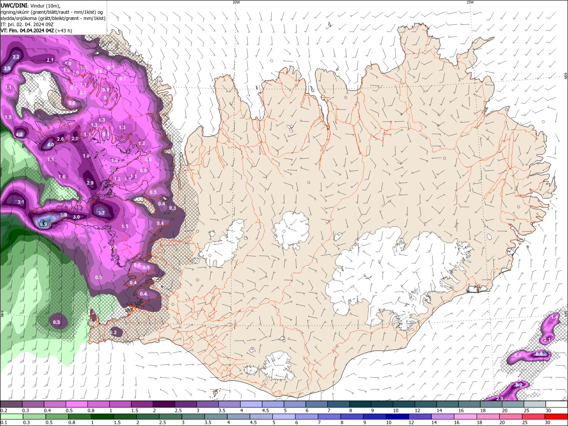568x426 pixels.
Task: Select hot pink rain swatch between 20 and 25
Action: point(510,417)
